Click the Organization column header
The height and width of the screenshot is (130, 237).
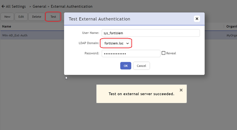(x=232, y=27)
